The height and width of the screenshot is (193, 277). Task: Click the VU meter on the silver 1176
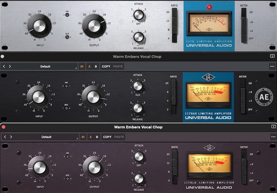pyautogui.click(x=209, y=23)
